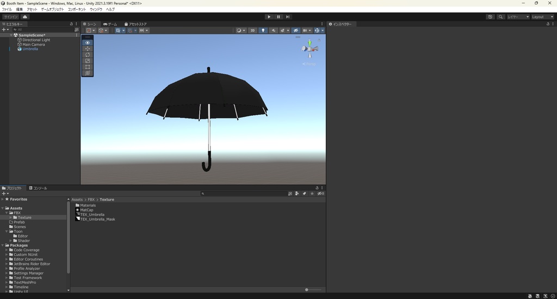Viewport: 557px width, 299px height.
Task: Click the favorites star icon in Project toolbar
Action: 312,194
